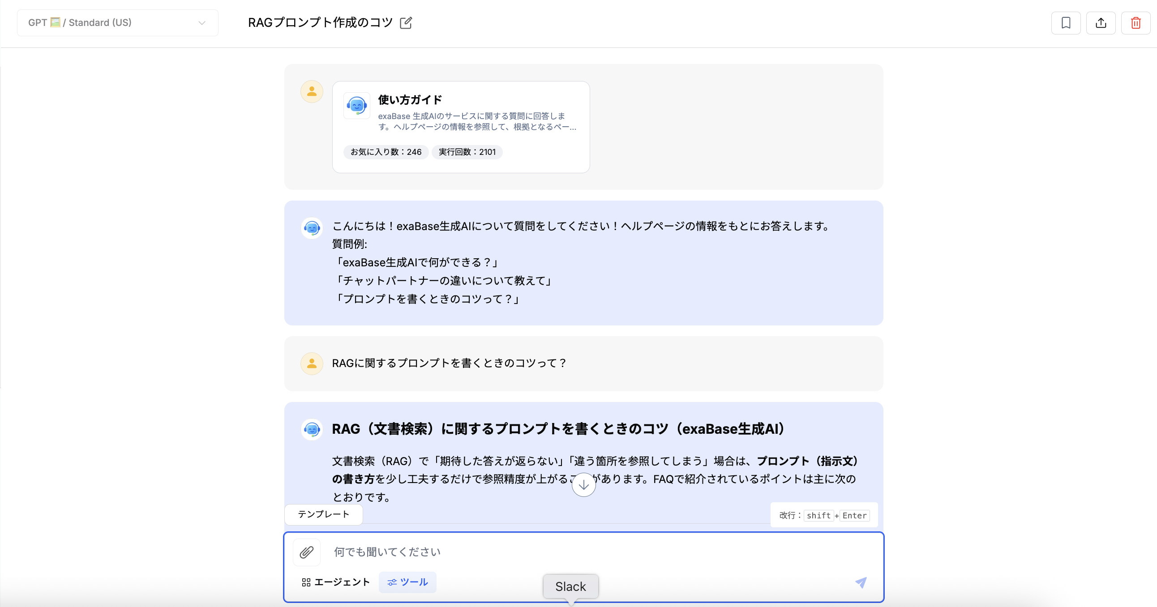Screen dimensions: 1157x607
Task: Open the GPT / Standard (US) model dropdown
Action: pyautogui.click(x=118, y=23)
